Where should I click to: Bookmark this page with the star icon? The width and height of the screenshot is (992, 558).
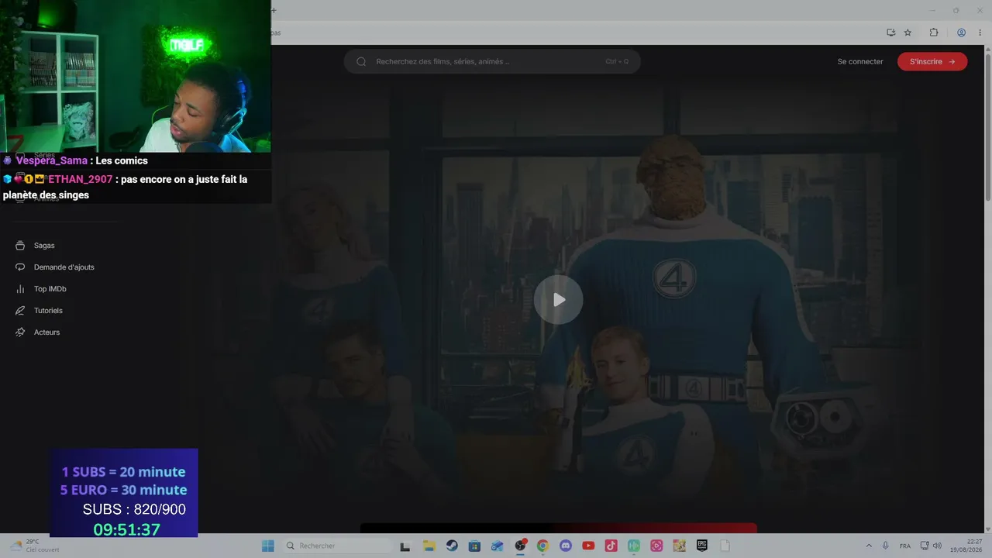click(x=908, y=33)
